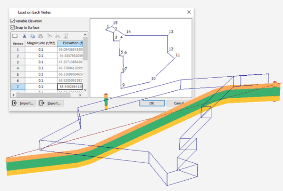Click the Cut scissors icon
The width and height of the screenshot is (283, 191).
pyautogui.click(x=24, y=36)
